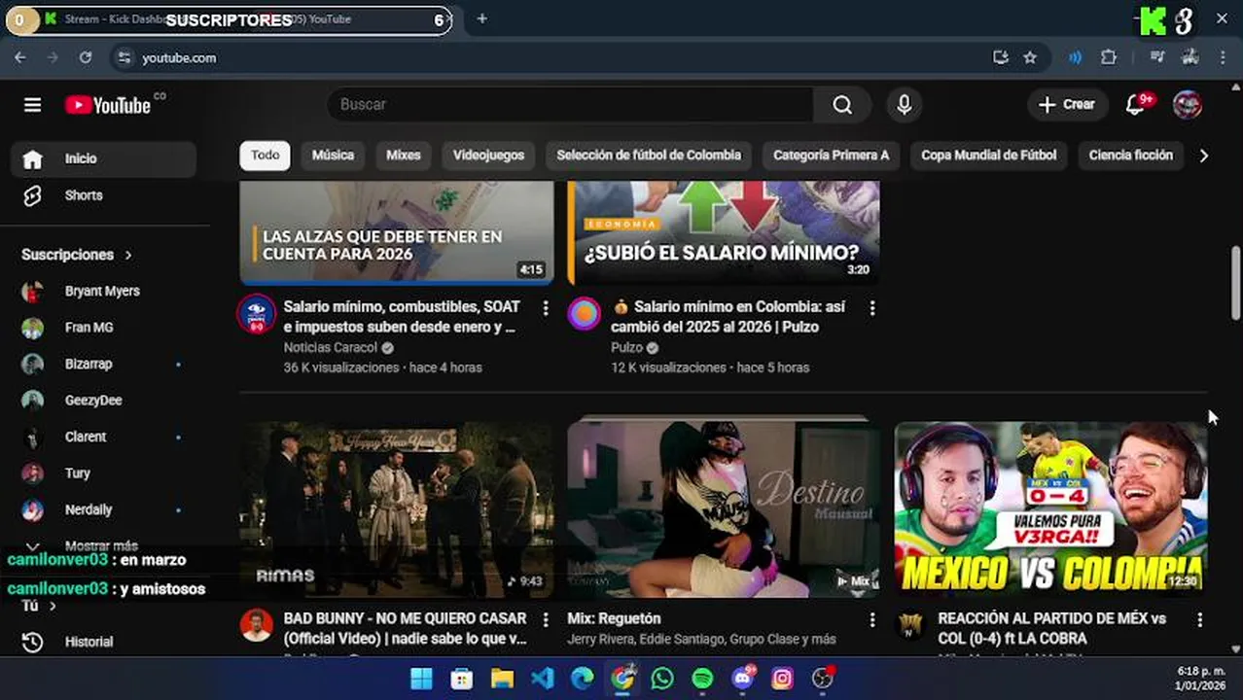Go back in the browser
This screenshot has width=1243, height=700.
tap(20, 57)
